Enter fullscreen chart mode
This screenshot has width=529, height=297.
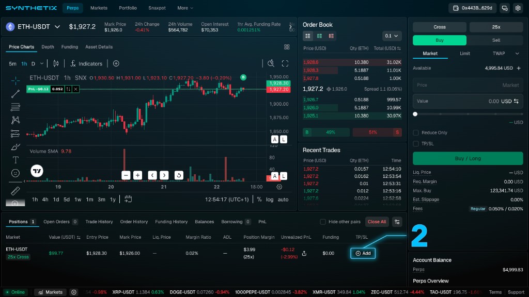tap(285, 63)
